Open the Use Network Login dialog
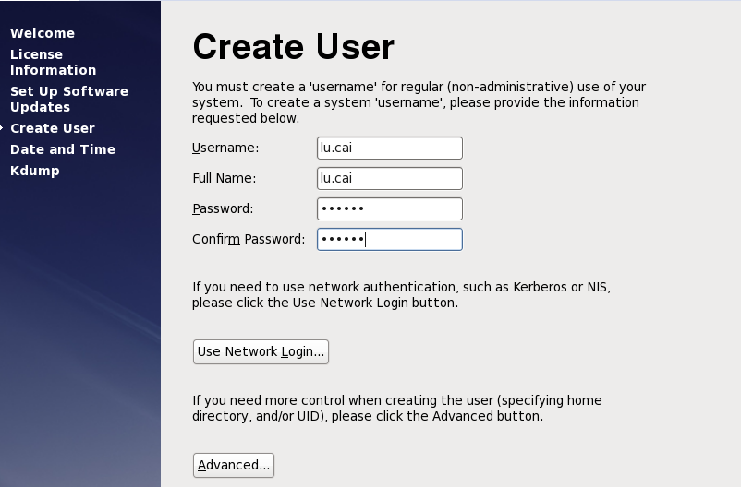Screen dimensions: 741x487 click(x=261, y=352)
